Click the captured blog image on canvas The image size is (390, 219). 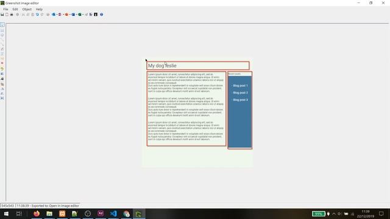tap(197, 113)
